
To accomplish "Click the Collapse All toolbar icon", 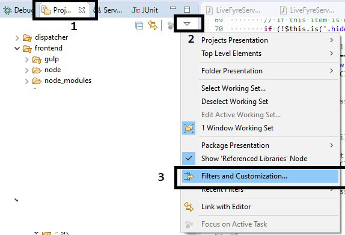I will pos(139,25).
